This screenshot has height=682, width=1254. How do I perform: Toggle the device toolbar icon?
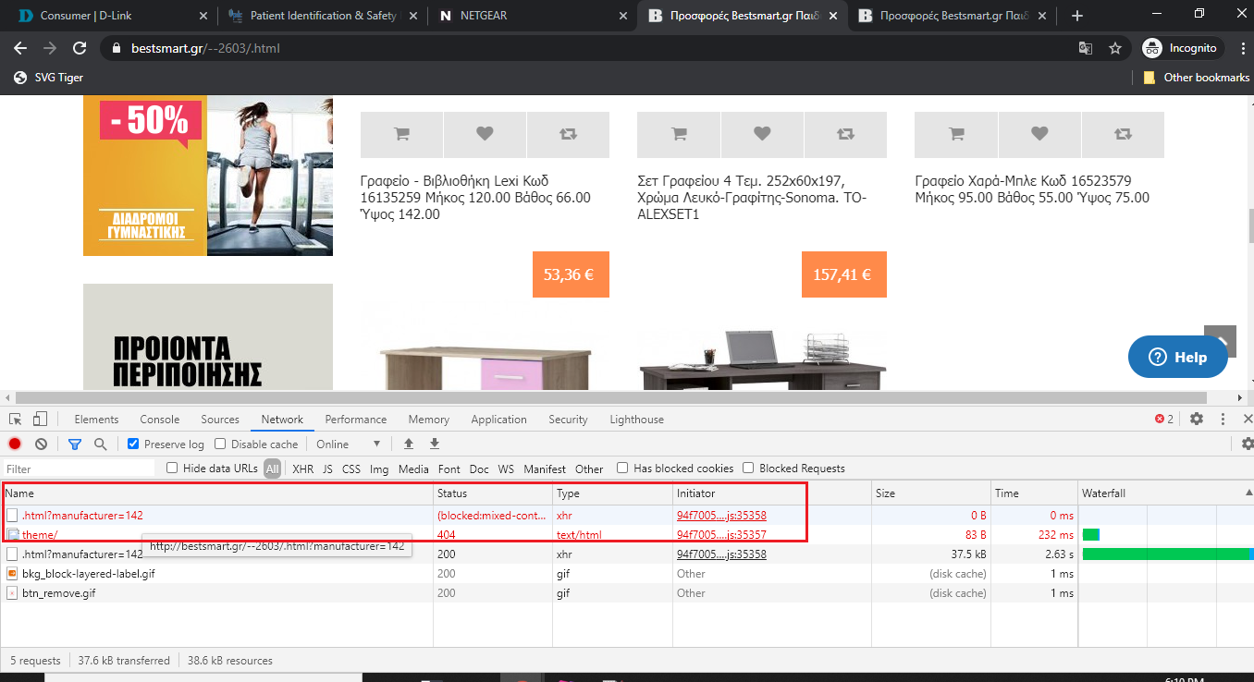40,420
